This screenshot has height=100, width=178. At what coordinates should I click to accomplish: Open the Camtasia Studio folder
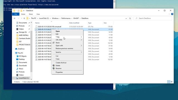point(24,38)
